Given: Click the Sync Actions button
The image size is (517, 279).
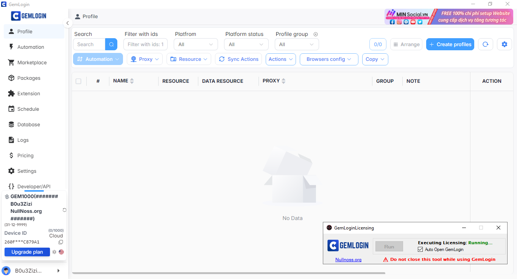Looking at the screenshot, I should coord(238,59).
